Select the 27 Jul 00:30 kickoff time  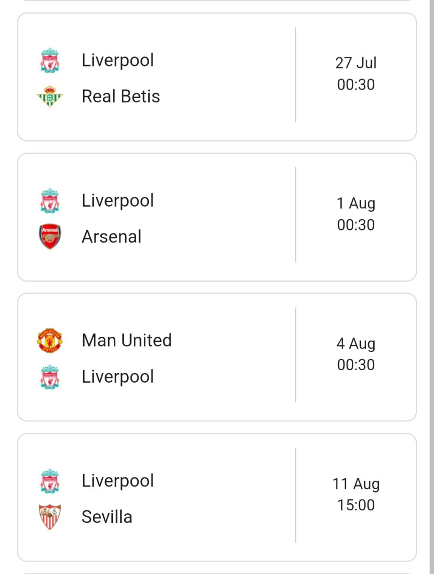pos(356,74)
